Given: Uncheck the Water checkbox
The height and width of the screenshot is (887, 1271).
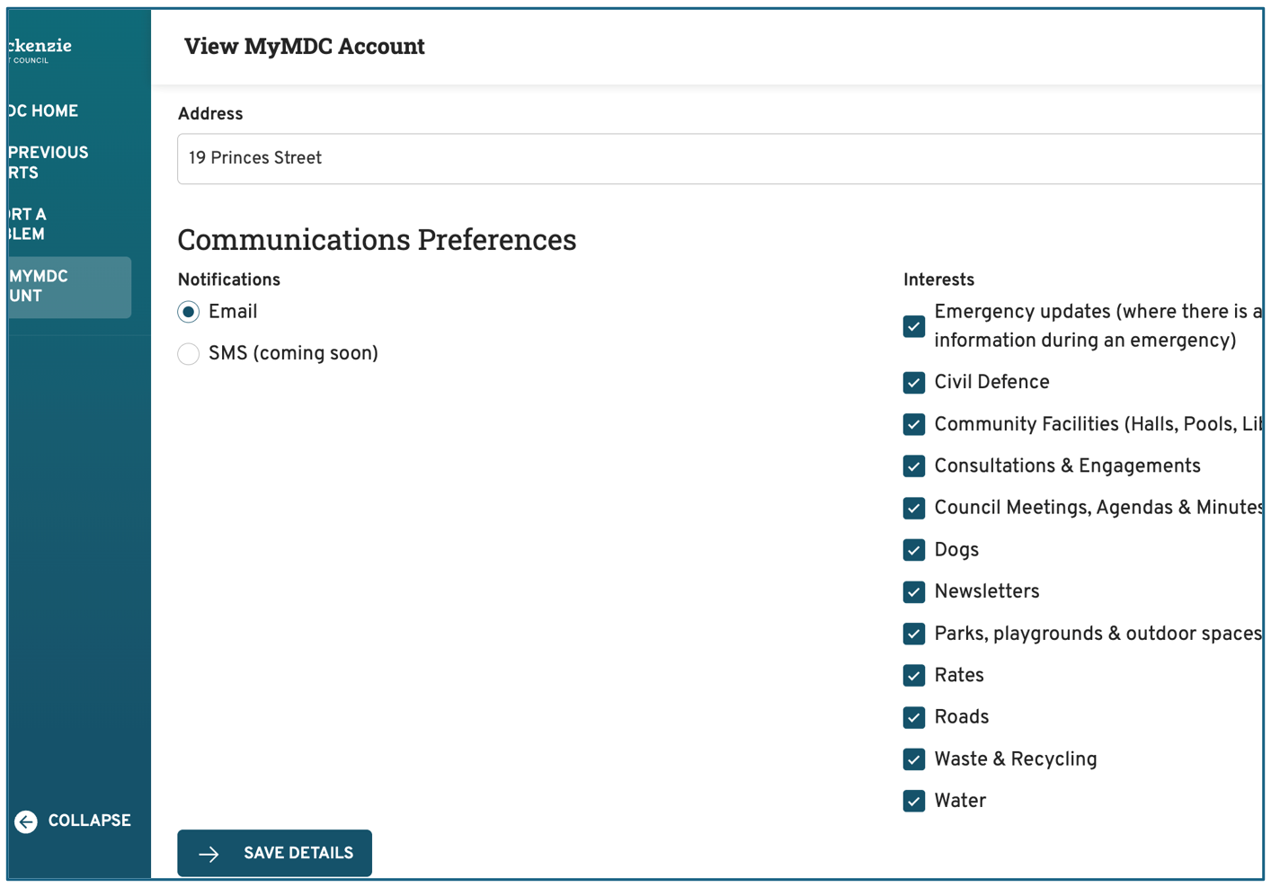Looking at the screenshot, I should [x=914, y=801].
